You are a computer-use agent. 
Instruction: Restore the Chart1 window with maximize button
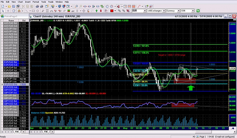pyautogui.click(x=230, y=16)
